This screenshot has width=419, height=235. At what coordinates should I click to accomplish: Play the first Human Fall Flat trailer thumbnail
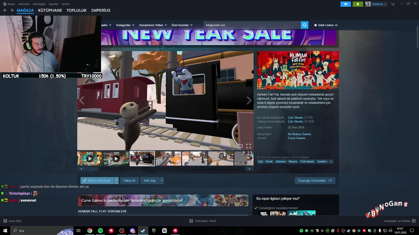click(x=90, y=159)
